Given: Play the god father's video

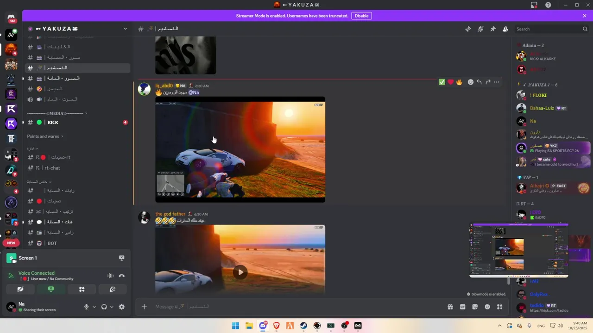Looking at the screenshot, I should 240,272.
